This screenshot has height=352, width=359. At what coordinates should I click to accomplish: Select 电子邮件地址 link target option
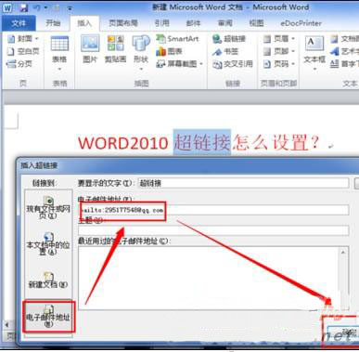48,316
